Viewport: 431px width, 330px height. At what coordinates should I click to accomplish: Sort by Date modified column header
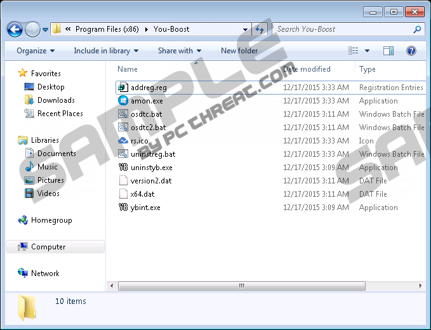[x=307, y=69]
